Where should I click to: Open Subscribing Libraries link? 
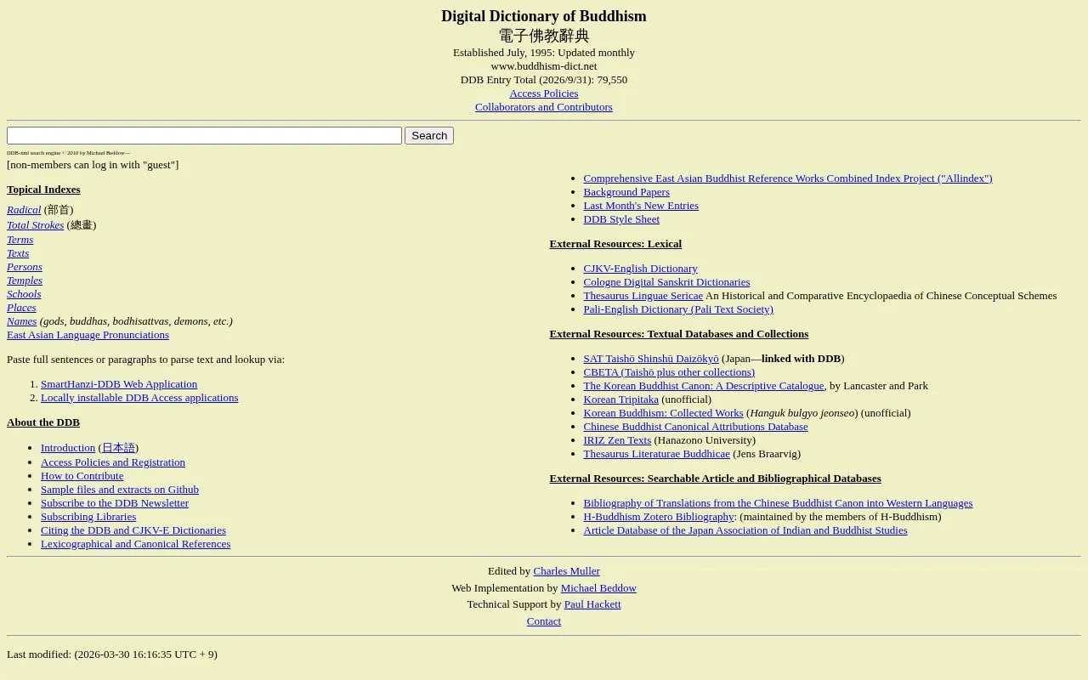(88, 517)
